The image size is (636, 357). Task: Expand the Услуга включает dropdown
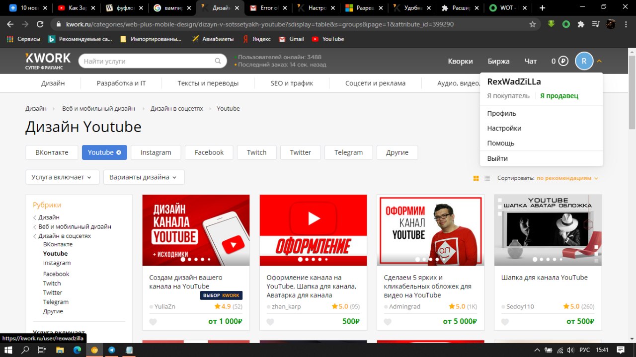coord(62,177)
